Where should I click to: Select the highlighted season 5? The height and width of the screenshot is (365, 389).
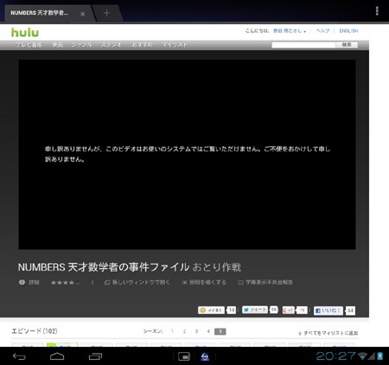220,331
